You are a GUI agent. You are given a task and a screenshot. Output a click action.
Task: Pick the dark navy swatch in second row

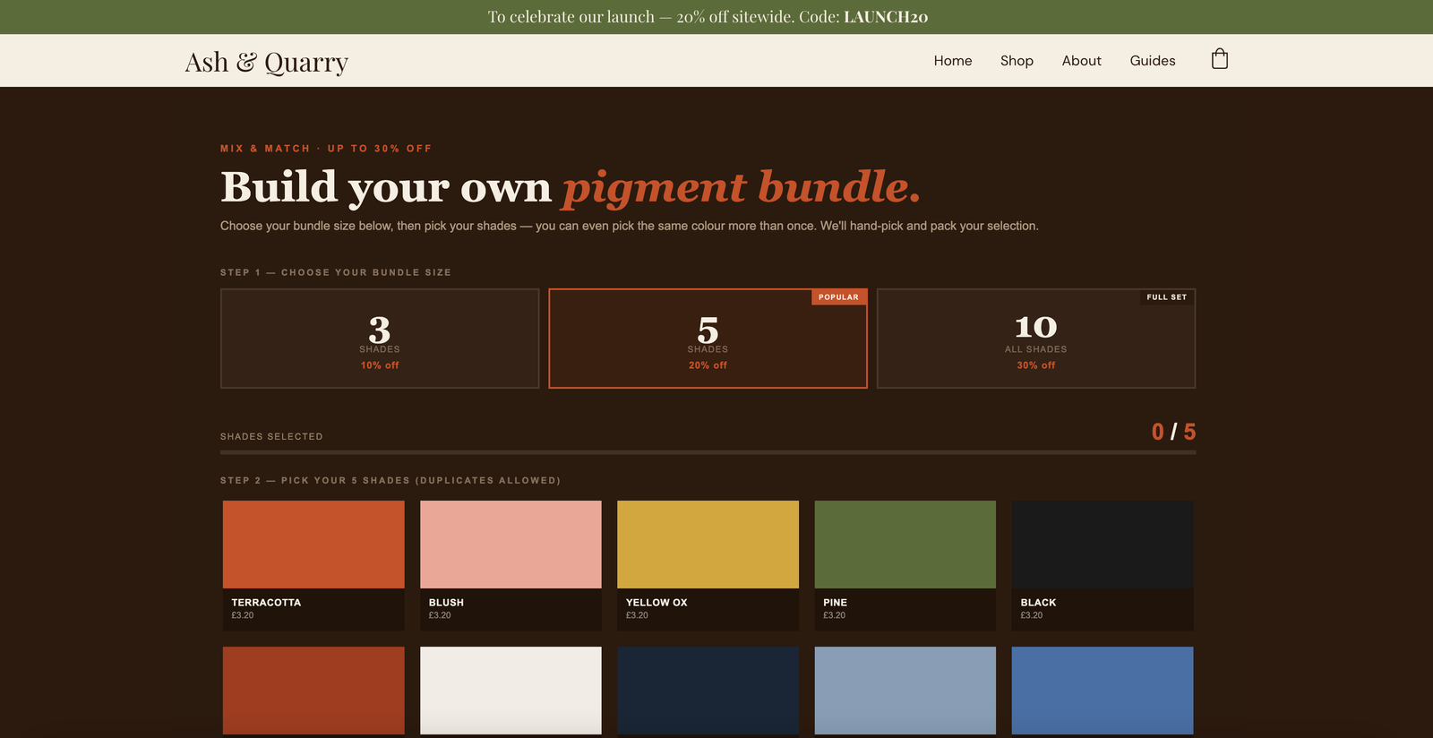coord(708,691)
